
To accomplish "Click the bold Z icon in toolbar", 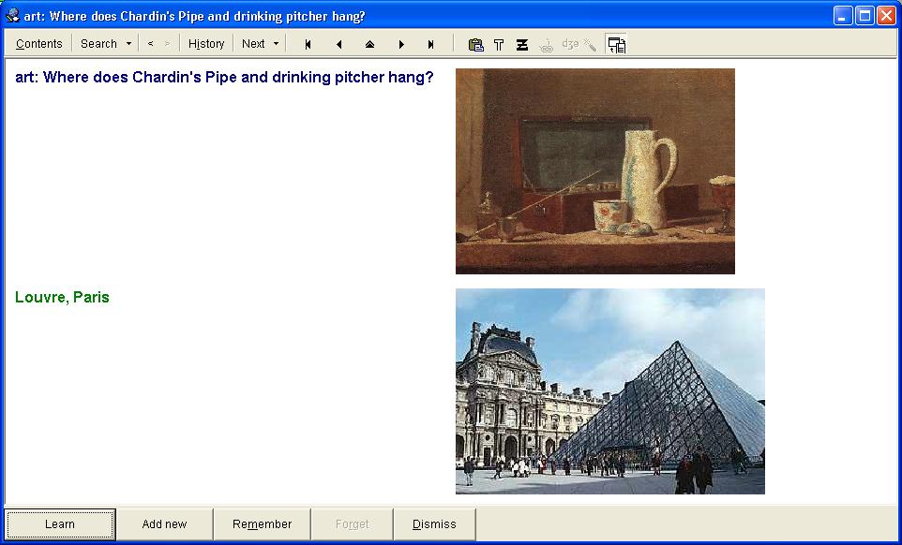I will (522, 44).
